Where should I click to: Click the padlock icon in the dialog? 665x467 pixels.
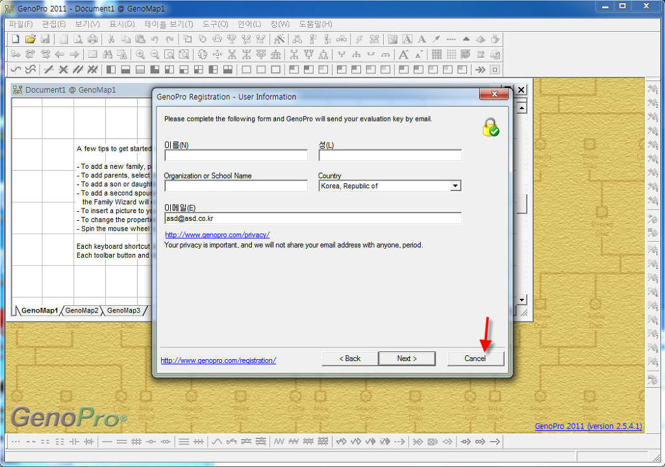[491, 127]
